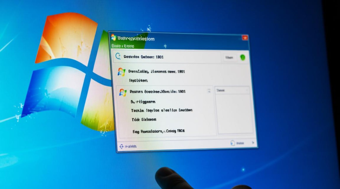Click the round icon button at bottom right
The width and height of the screenshot is (340, 189).
click(x=233, y=143)
